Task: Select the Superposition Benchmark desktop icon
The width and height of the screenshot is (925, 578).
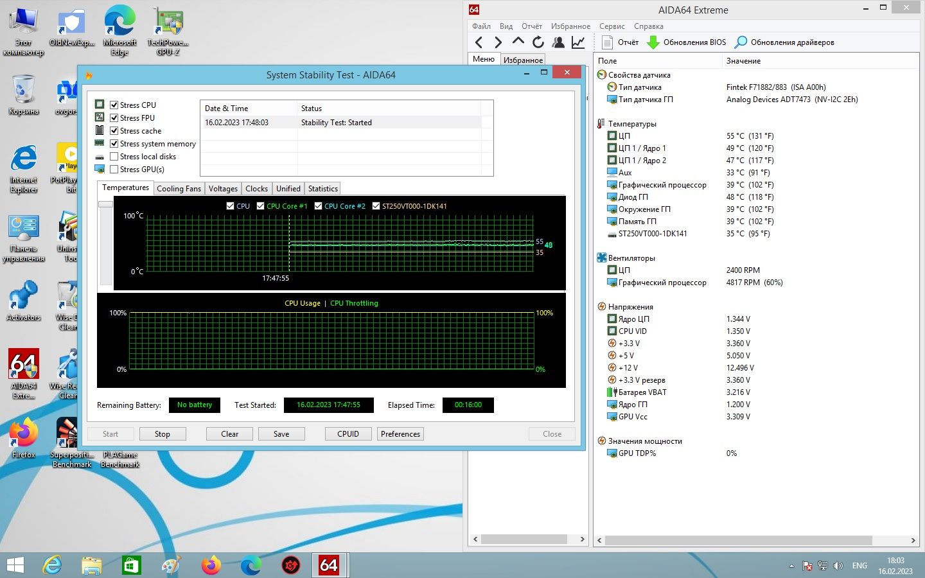Action: coord(72,442)
